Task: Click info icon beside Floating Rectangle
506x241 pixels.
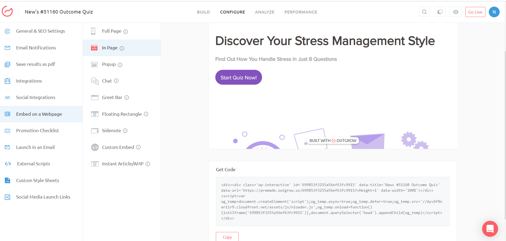Action: coord(146,114)
